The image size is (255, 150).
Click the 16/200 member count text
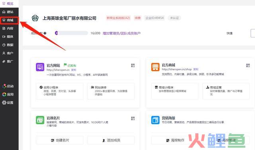[x=95, y=33]
